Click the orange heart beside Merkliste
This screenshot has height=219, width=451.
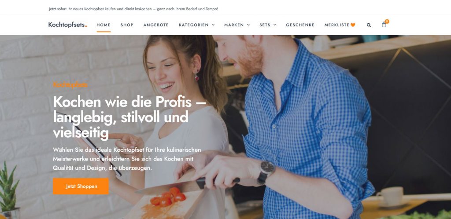[x=353, y=25]
